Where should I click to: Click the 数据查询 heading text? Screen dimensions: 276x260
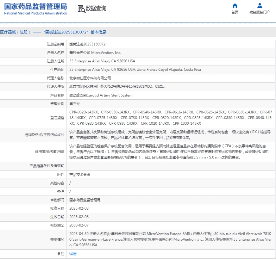click(96, 8)
